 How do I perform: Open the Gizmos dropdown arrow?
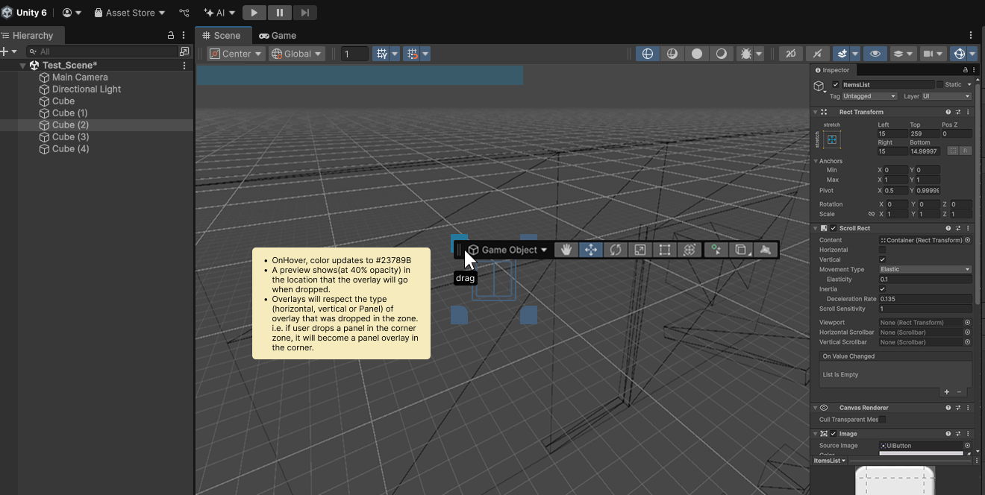point(974,54)
